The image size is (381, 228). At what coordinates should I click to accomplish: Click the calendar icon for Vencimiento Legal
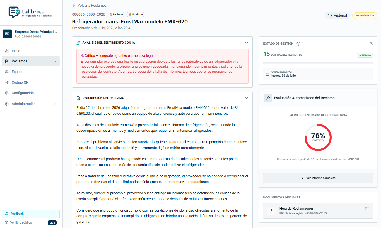coord(267,74)
